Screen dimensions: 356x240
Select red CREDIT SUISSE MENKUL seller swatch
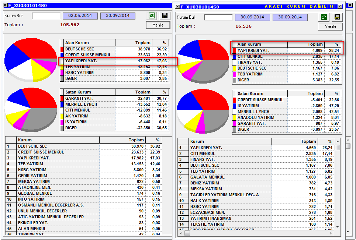pyautogui.click(x=234, y=100)
